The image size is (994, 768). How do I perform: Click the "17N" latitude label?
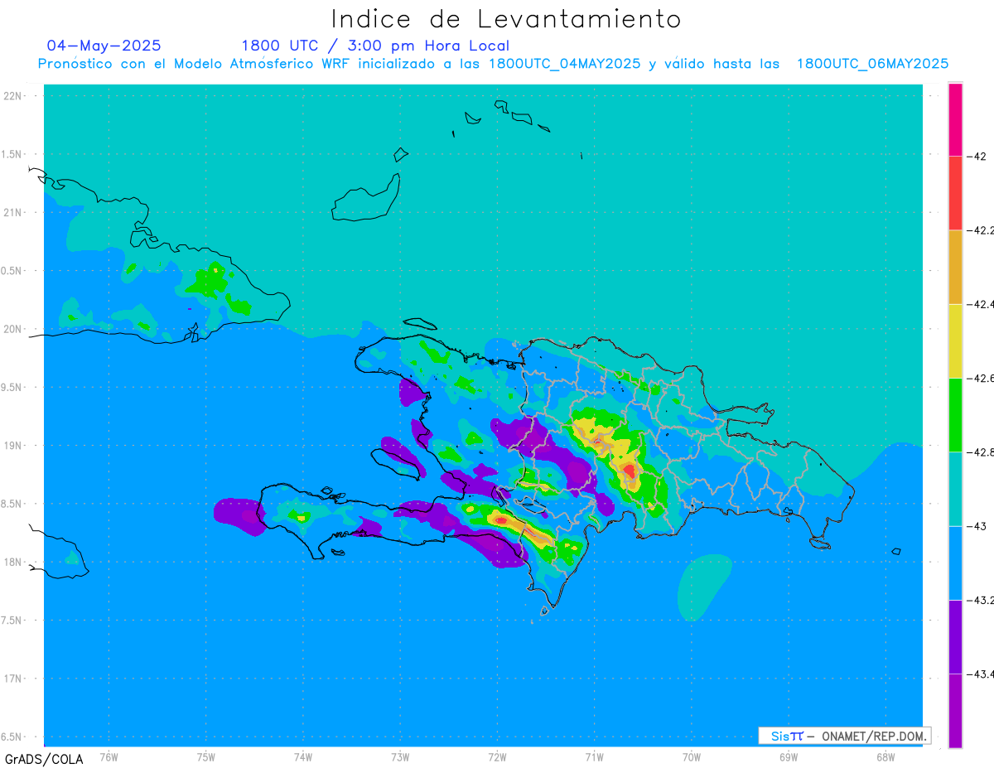pyautogui.click(x=12, y=679)
